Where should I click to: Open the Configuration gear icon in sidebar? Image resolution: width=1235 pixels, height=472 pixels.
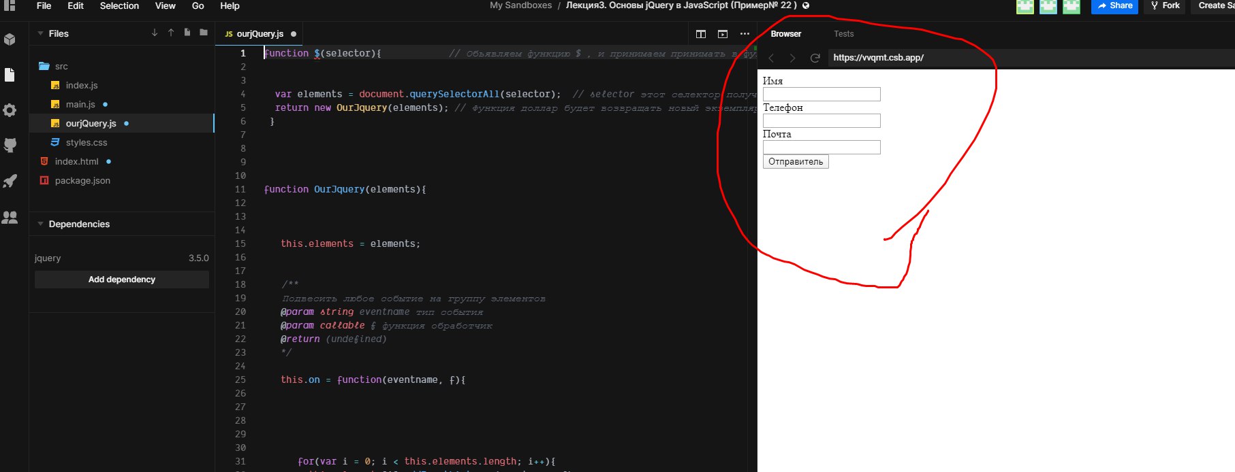[10, 110]
